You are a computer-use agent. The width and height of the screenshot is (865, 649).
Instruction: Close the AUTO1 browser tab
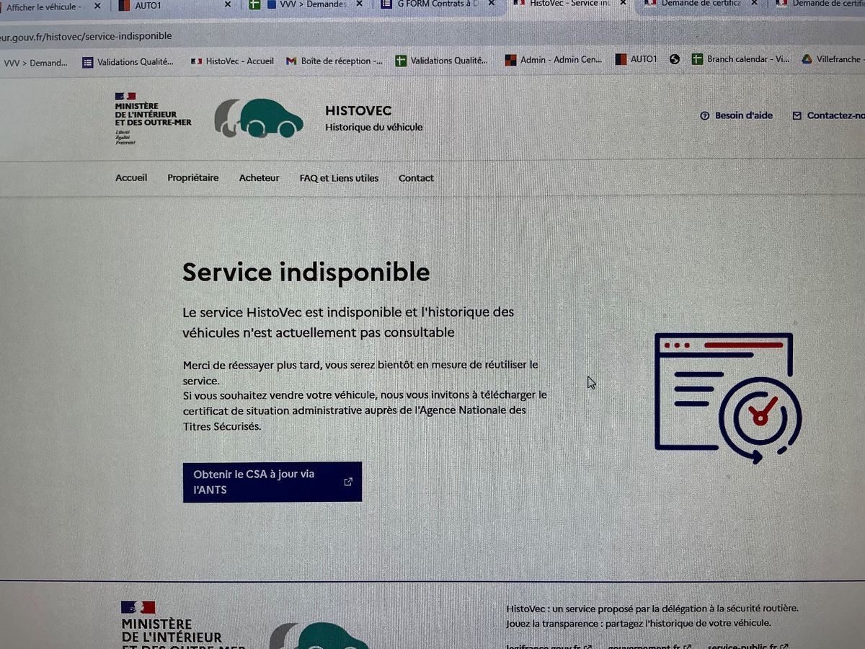pyautogui.click(x=228, y=4)
